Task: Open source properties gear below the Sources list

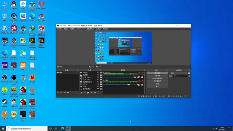Action: coord(88,93)
